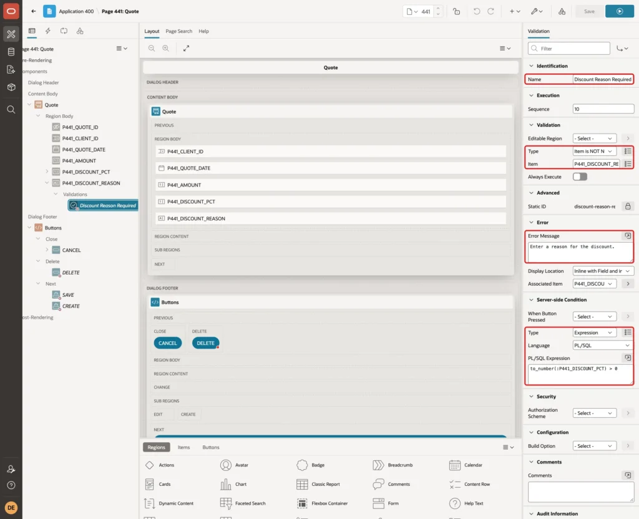
Task: Open the DE user avatar menu
Action: coord(11,508)
